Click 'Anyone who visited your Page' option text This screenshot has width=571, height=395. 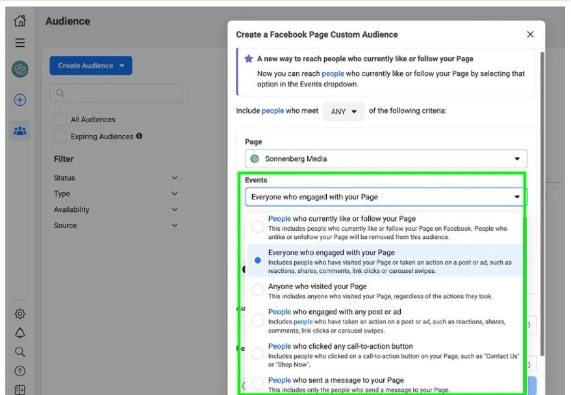(318, 287)
